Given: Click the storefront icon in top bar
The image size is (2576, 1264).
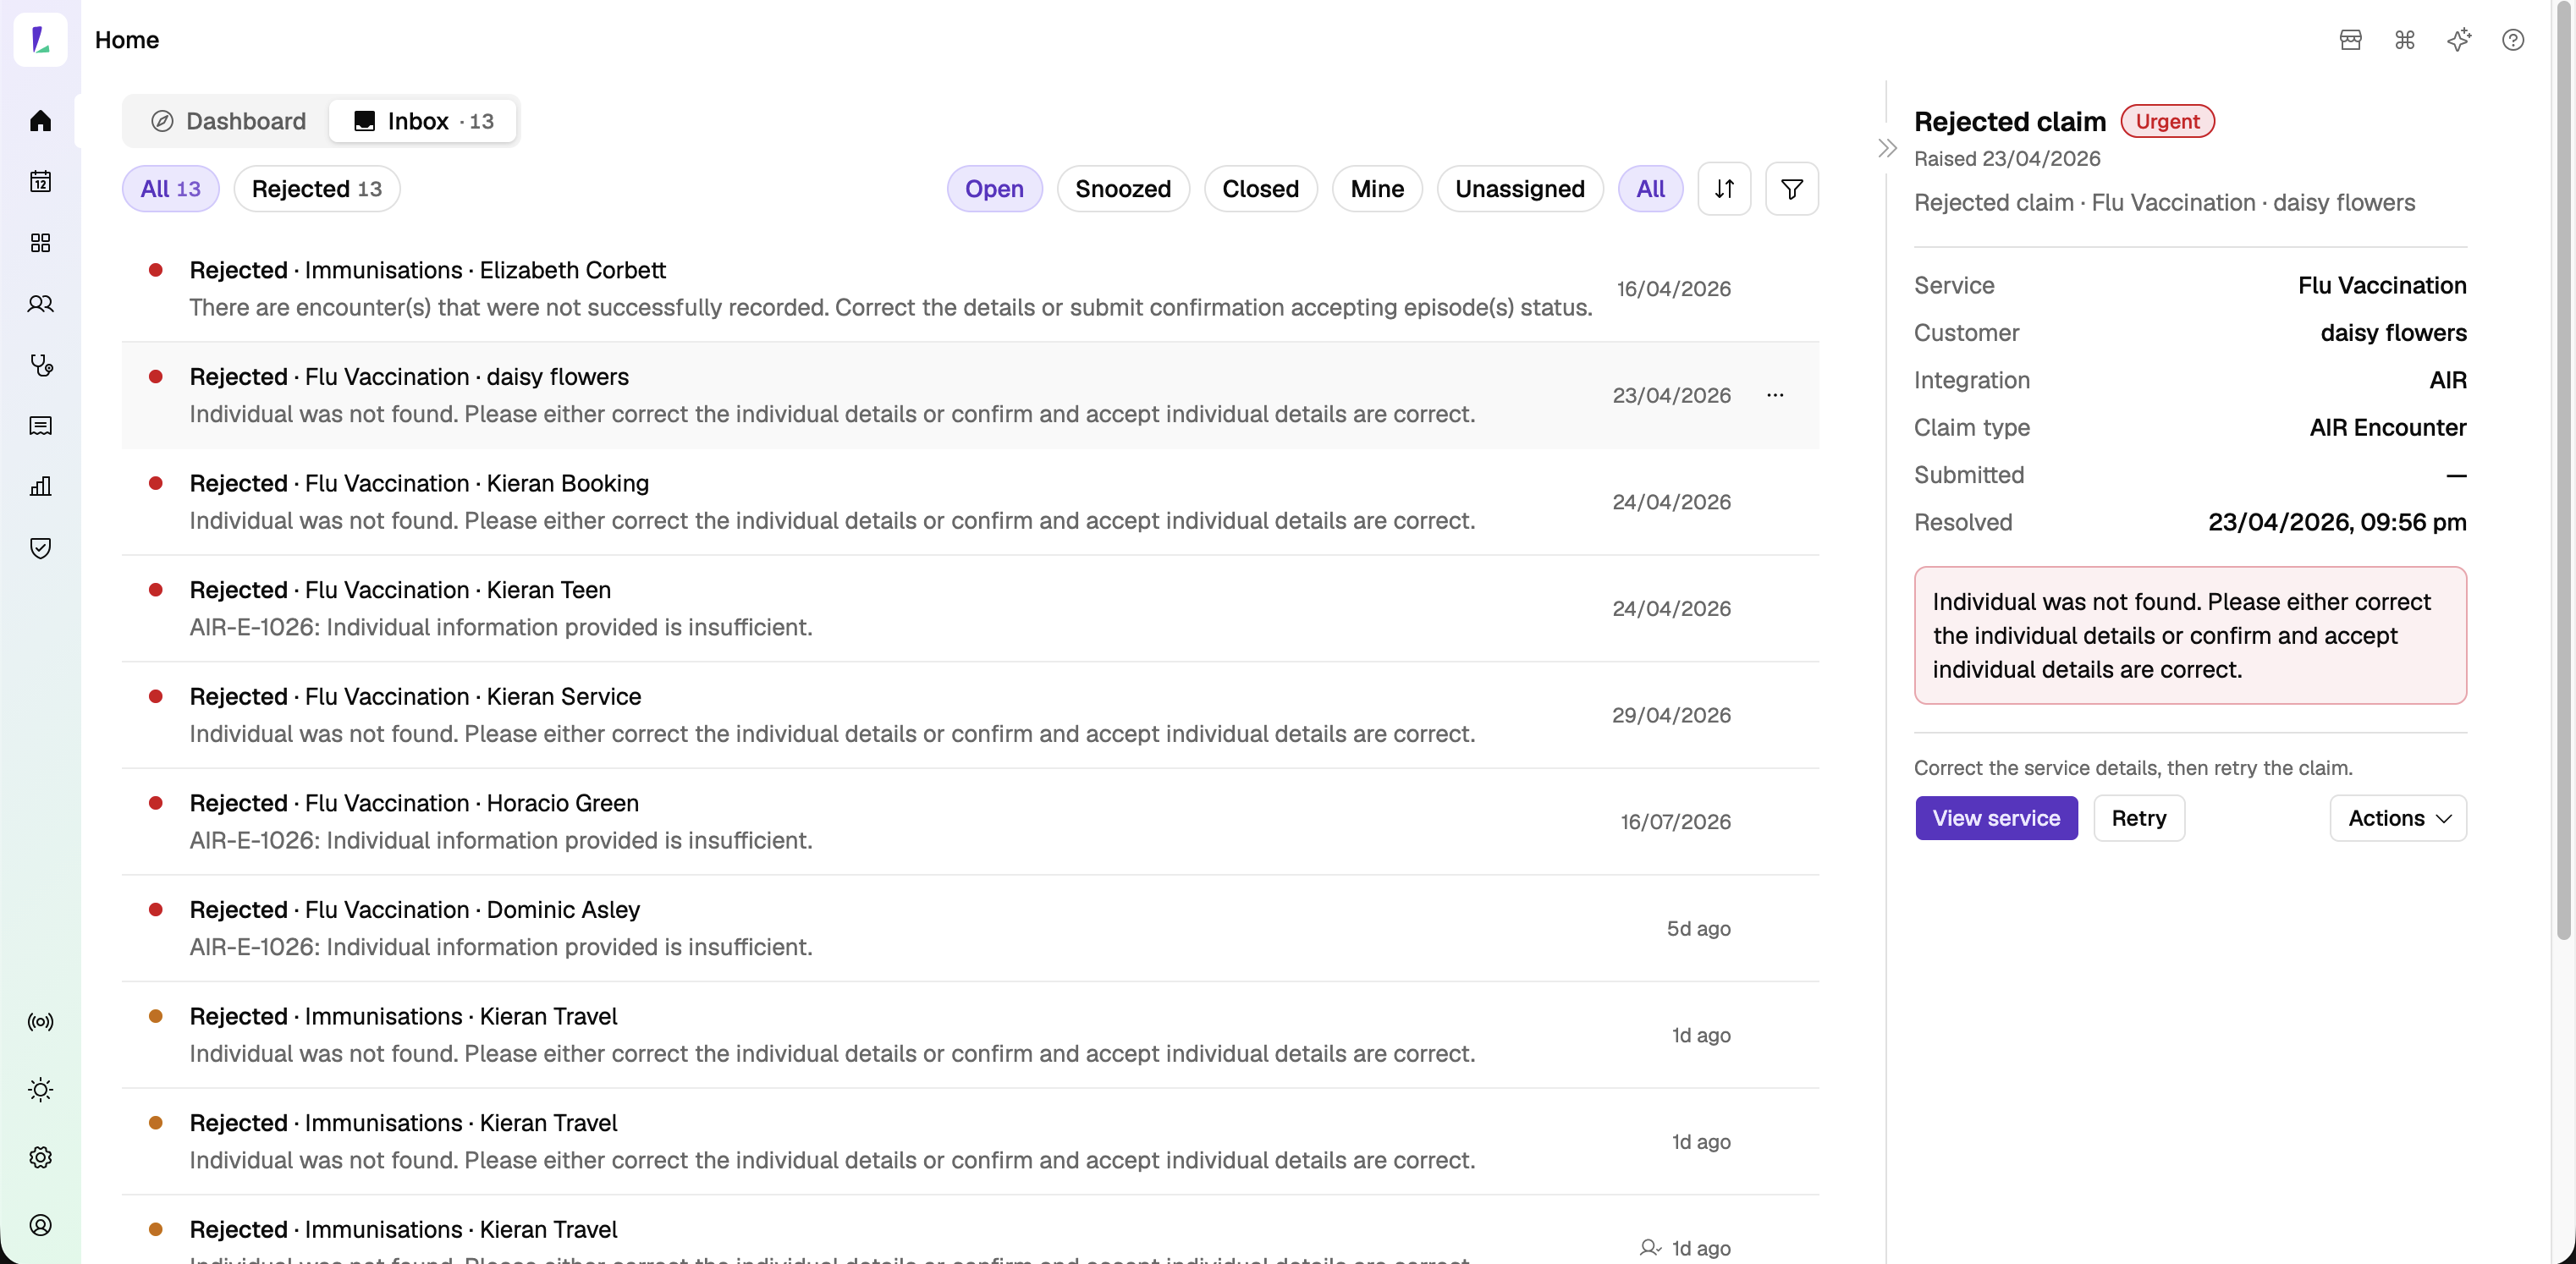Looking at the screenshot, I should coord(2350,40).
